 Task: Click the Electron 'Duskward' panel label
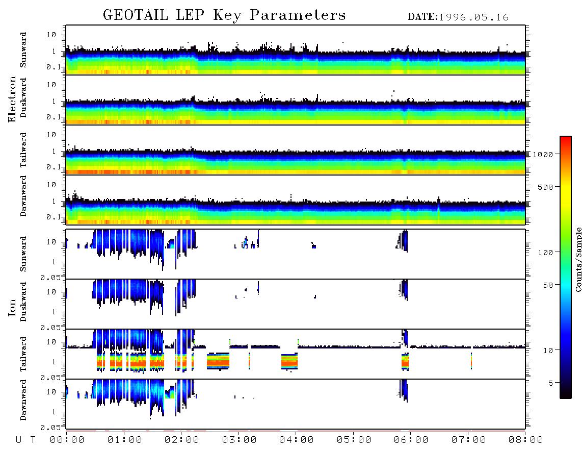[23, 97]
